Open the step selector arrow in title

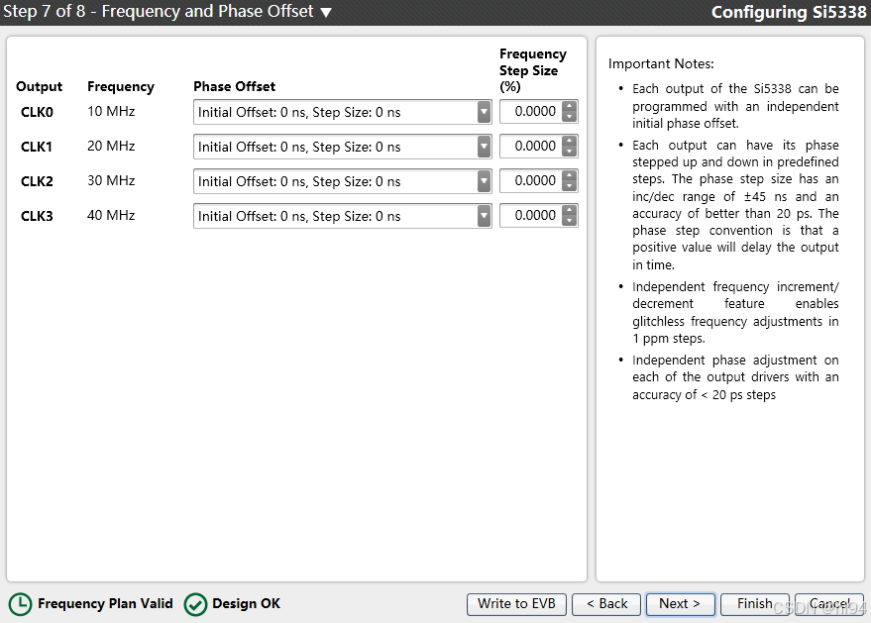pyautogui.click(x=326, y=12)
